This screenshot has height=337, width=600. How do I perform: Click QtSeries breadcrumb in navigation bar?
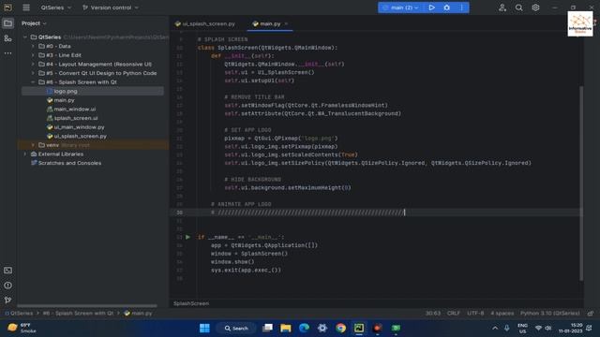(19, 314)
